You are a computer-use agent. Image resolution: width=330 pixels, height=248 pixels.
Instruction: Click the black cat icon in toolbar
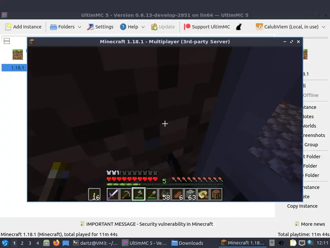(x=239, y=27)
